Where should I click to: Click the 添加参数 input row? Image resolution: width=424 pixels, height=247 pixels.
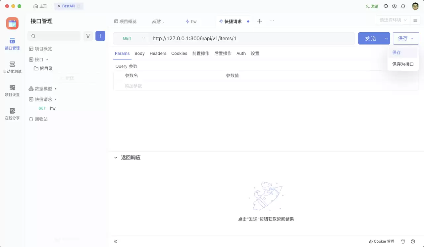pos(266,86)
